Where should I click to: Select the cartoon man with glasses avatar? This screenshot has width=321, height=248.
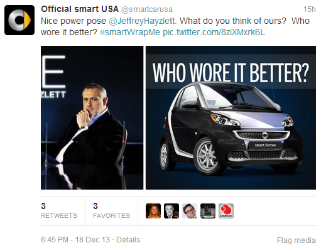click(x=190, y=211)
